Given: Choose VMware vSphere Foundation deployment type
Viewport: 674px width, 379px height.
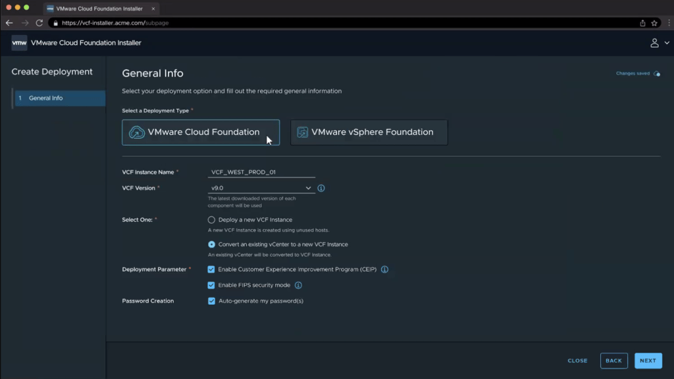Looking at the screenshot, I should point(369,132).
